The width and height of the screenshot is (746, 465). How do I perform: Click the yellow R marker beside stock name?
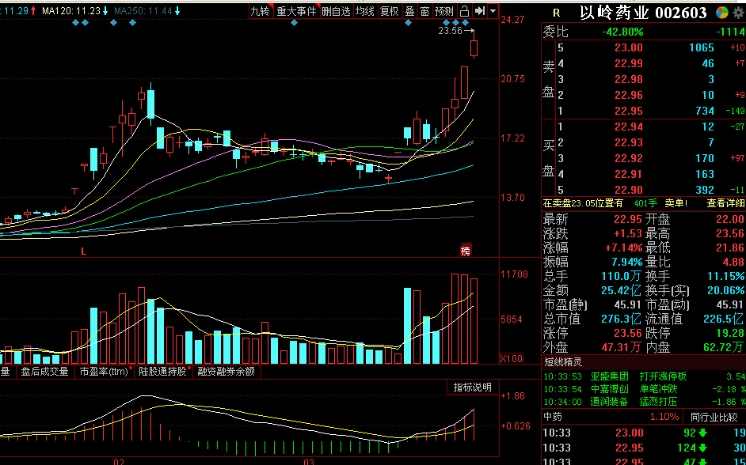pyautogui.click(x=557, y=13)
